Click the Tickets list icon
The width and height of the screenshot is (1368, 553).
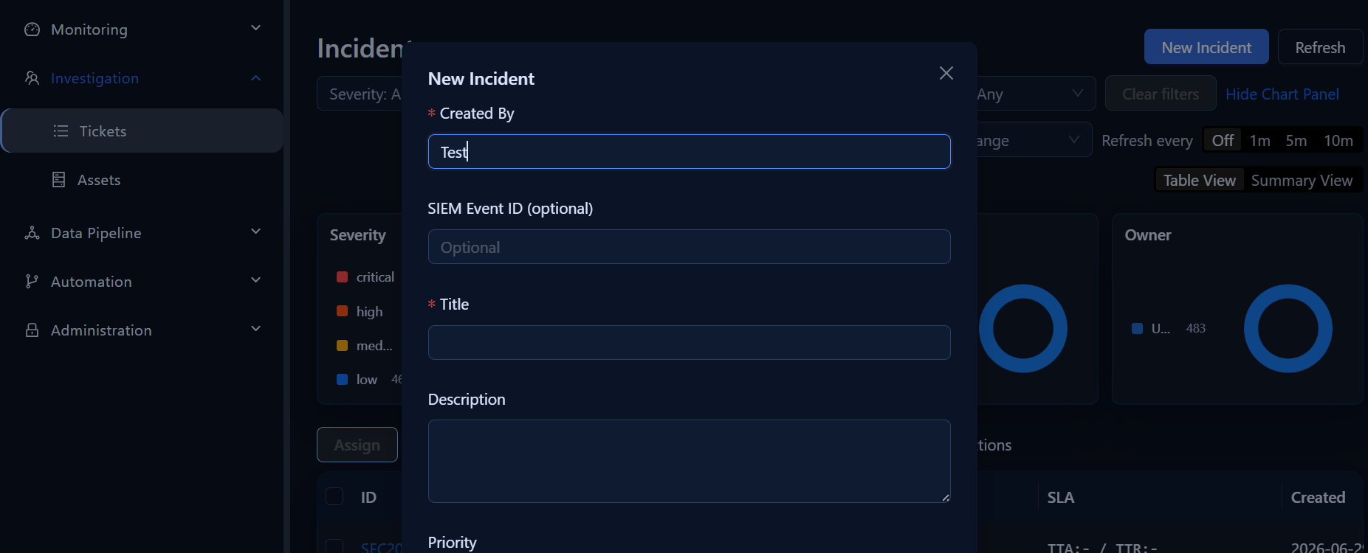coord(61,131)
